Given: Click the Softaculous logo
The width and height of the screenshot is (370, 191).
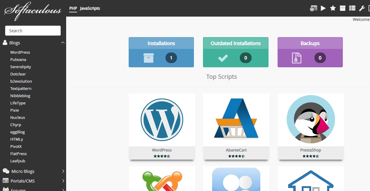Looking at the screenshot, I should [x=33, y=11].
